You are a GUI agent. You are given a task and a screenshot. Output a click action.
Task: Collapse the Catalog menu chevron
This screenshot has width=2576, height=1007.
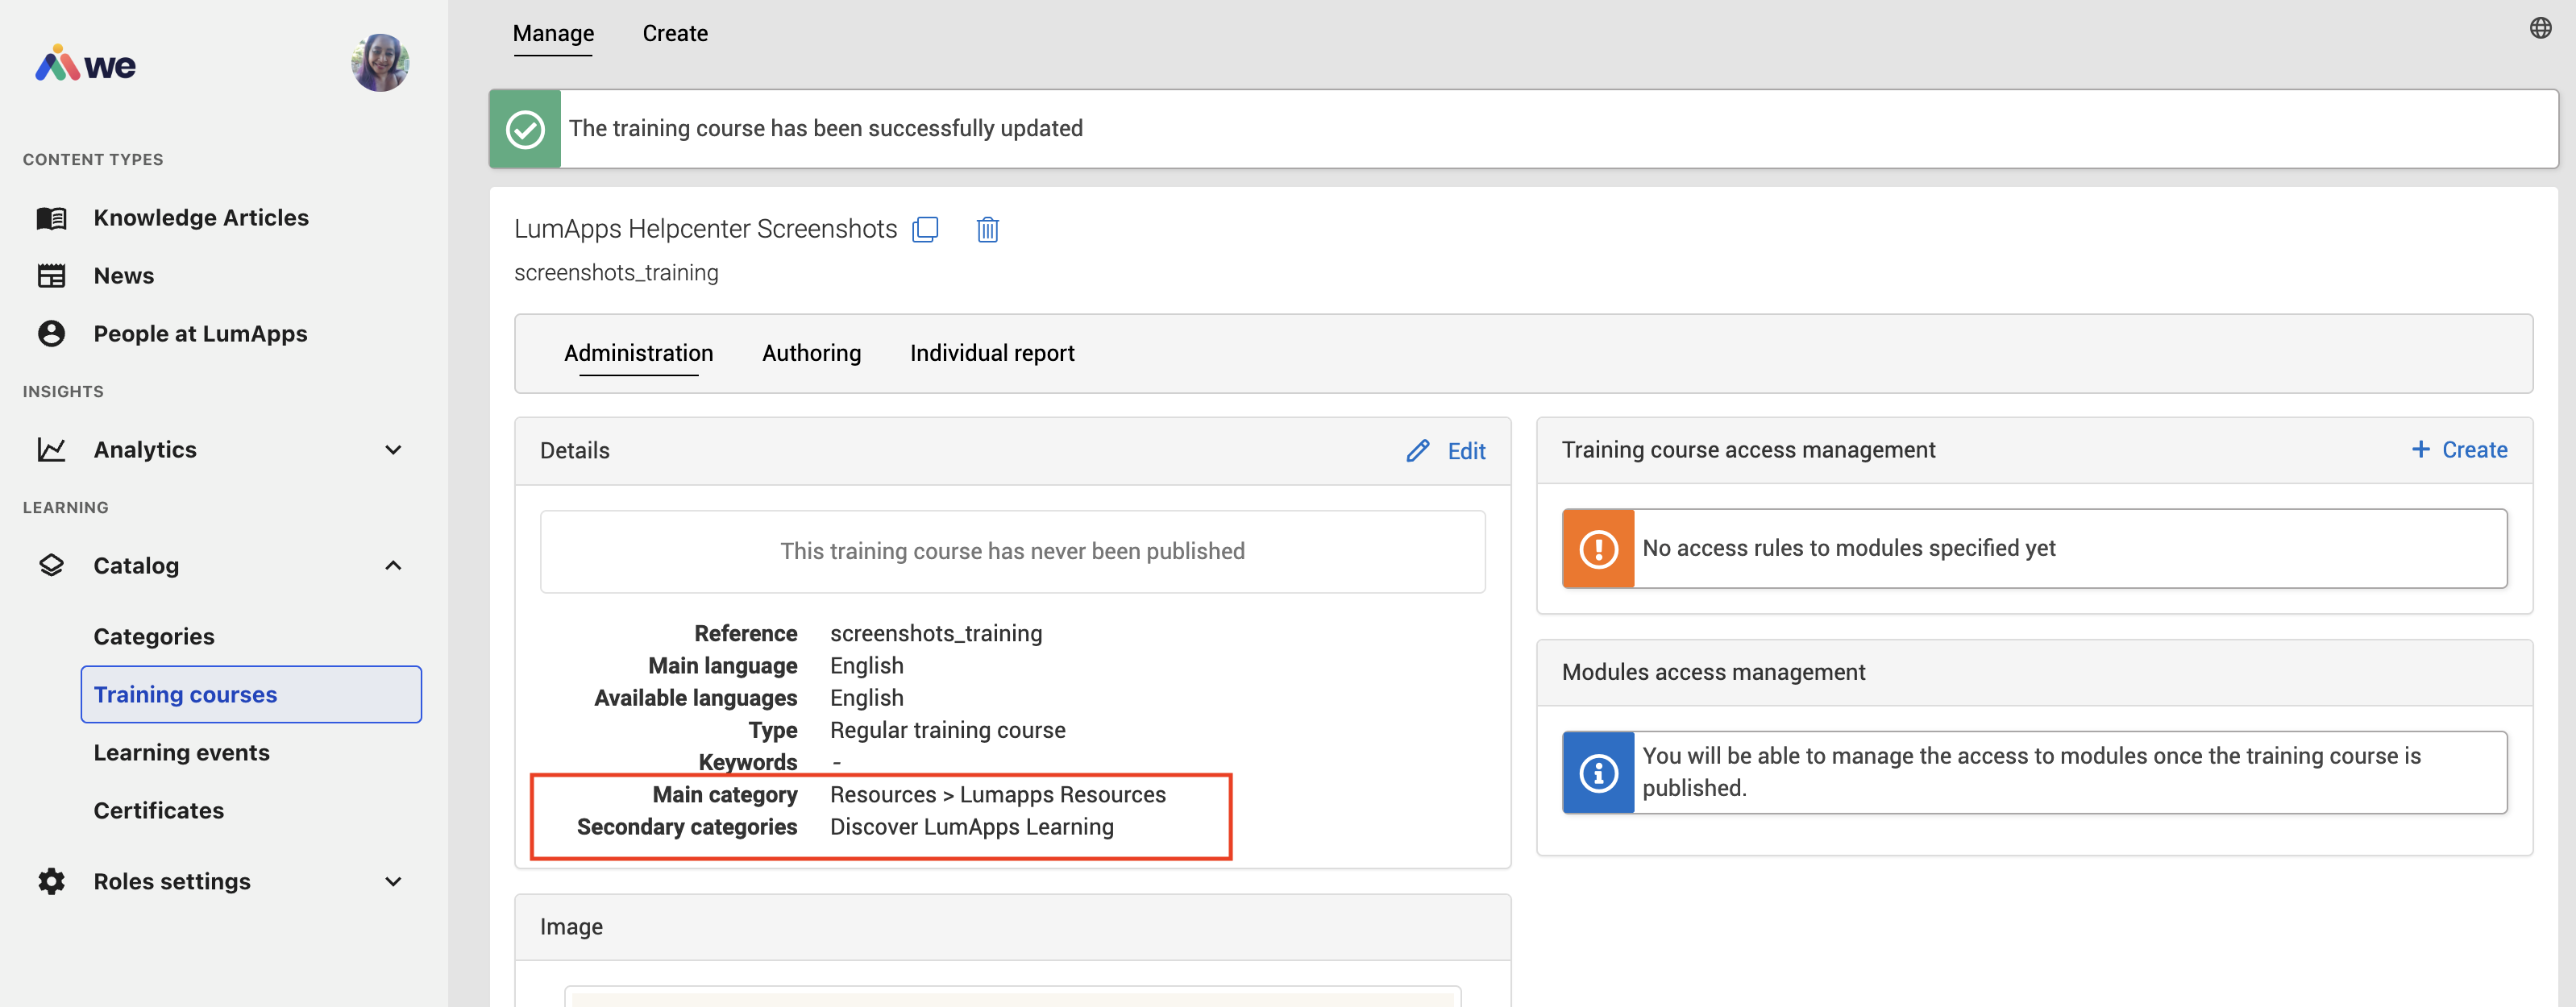(393, 566)
